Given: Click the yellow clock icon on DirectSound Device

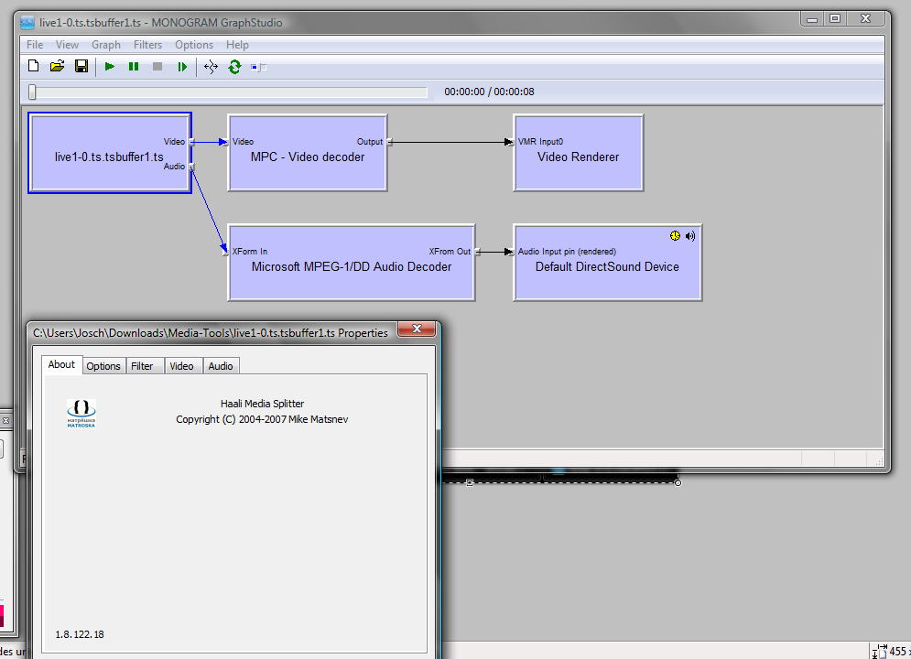Looking at the screenshot, I should pyautogui.click(x=675, y=236).
